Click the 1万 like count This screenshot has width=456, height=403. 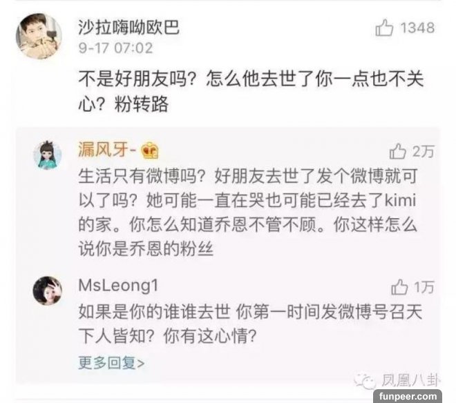[x=424, y=287]
